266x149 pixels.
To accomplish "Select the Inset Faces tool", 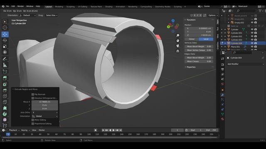I will [5, 84].
